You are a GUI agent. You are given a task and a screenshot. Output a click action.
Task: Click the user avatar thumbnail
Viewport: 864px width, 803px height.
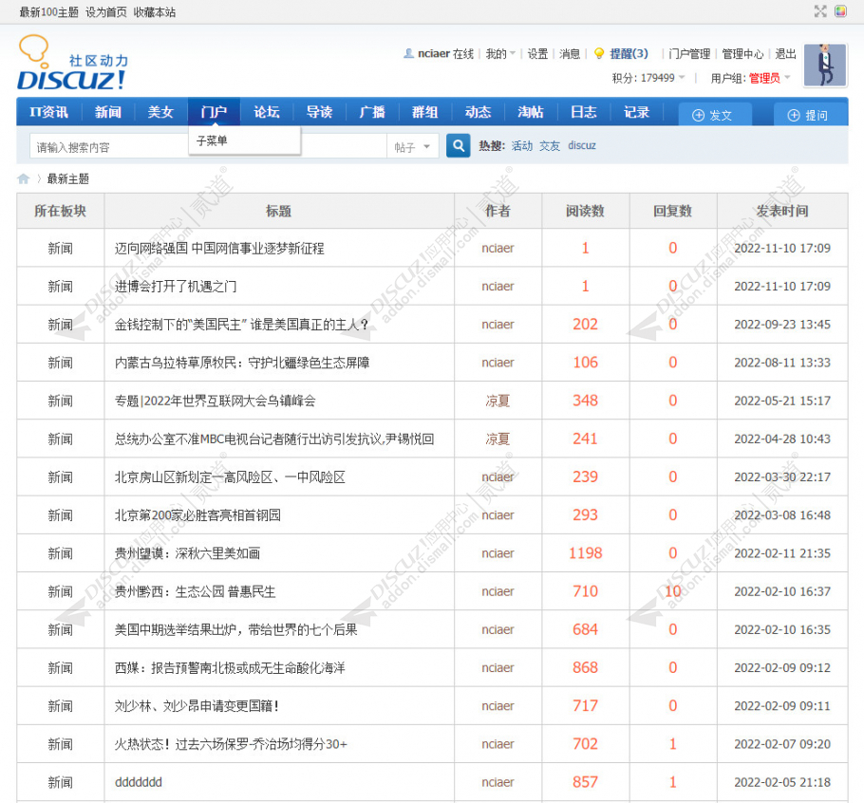coord(824,65)
